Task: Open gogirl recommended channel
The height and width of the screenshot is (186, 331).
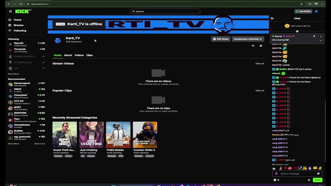Action: (26, 108)
